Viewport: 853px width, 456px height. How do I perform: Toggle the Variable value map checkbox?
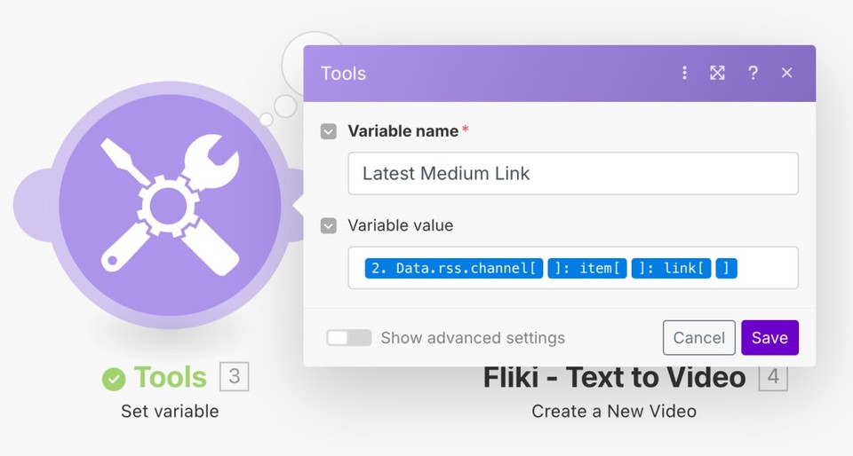pyautogui.click(x=329, y=225)
